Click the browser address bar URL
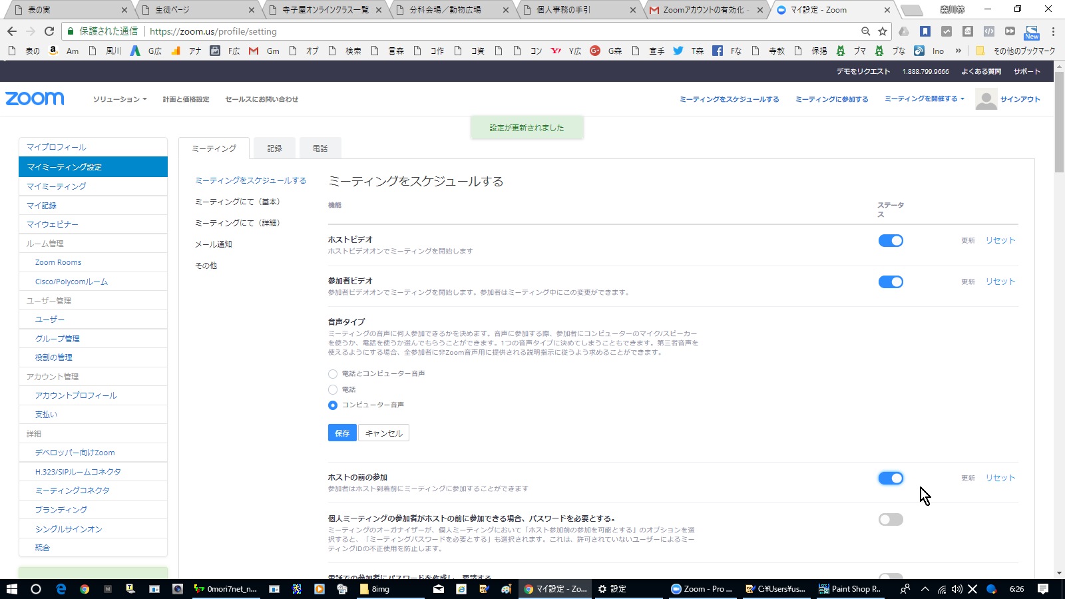Viewport: 1065px width, 599px height. click(x=213, y=31)
